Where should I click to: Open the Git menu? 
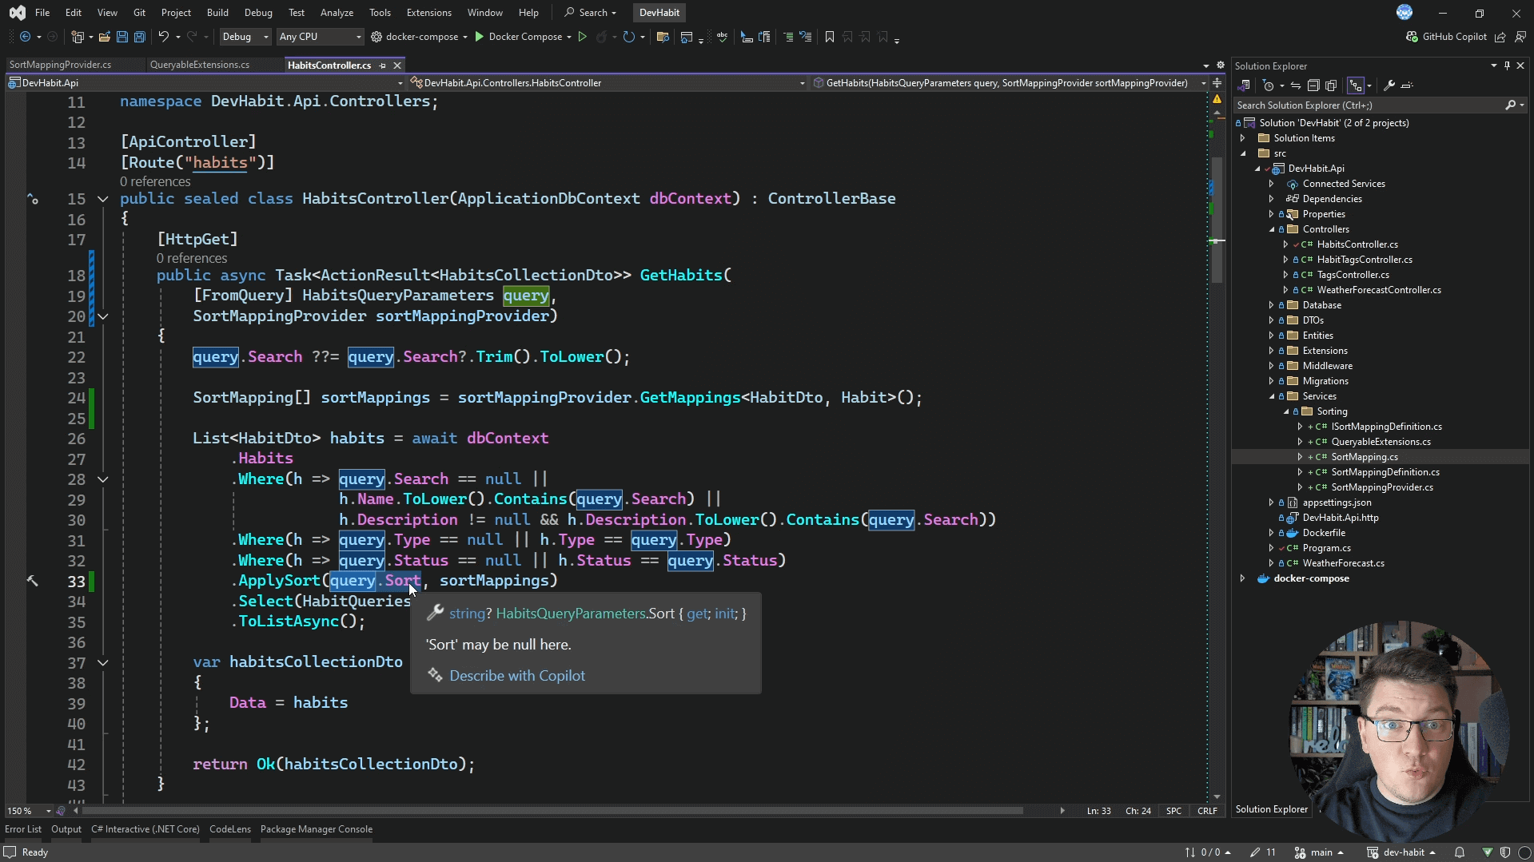pos(139,12)
